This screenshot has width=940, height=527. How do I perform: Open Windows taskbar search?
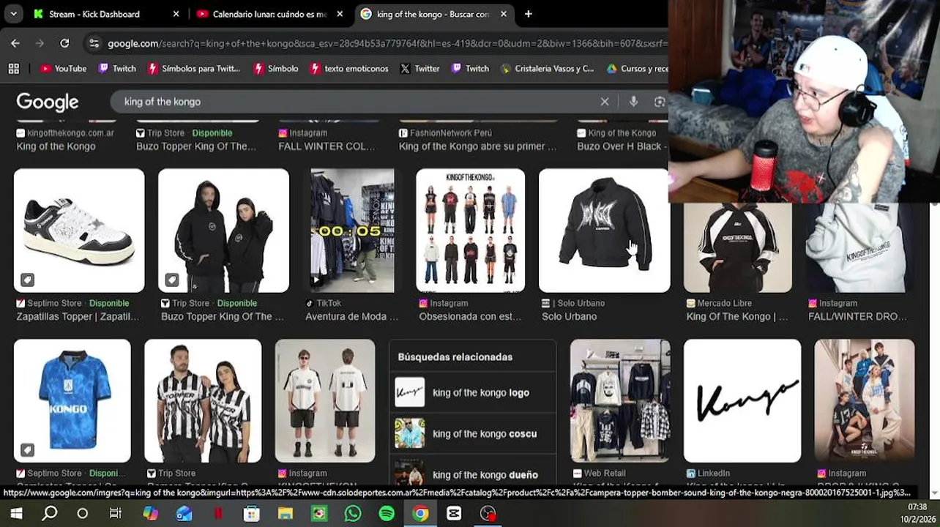50,514
